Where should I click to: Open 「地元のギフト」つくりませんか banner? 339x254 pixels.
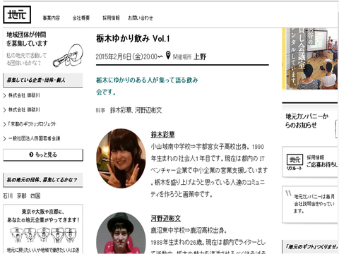pos(310,246)
